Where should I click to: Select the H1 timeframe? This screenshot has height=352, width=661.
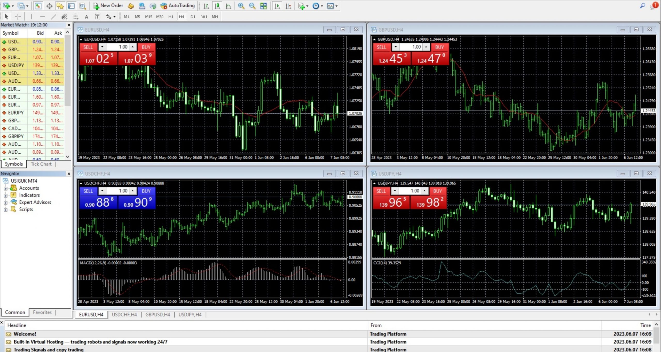171,17
